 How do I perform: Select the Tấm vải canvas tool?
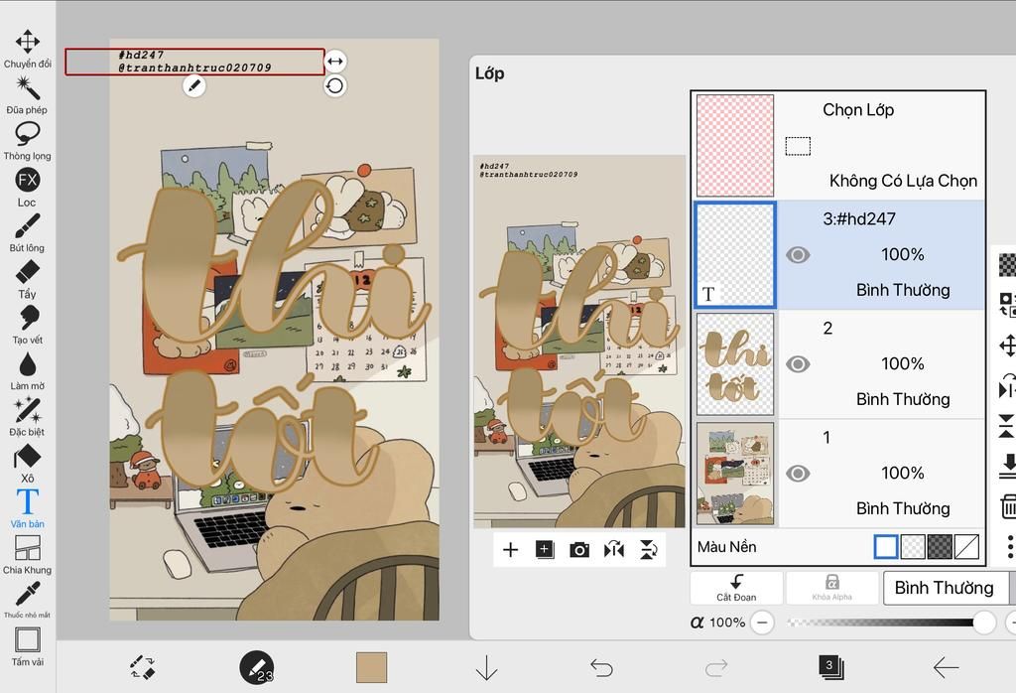pos(27,647)
